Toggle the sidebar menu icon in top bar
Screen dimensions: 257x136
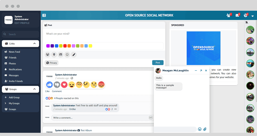point(44,15)
